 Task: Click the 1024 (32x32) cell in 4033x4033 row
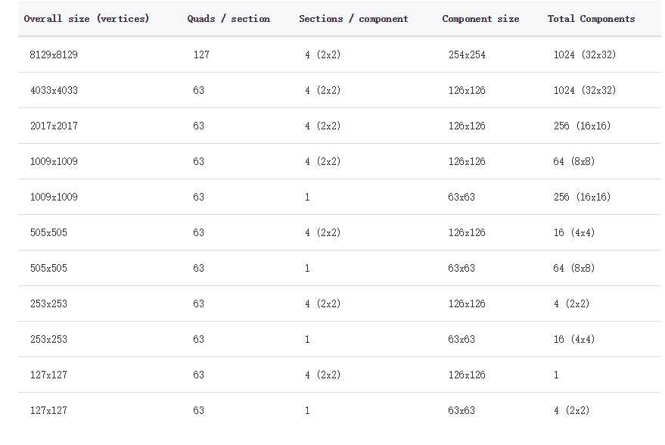pos(584,90)
